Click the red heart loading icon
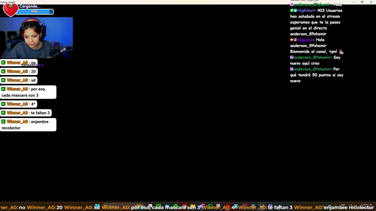 [x=11, y=10]
